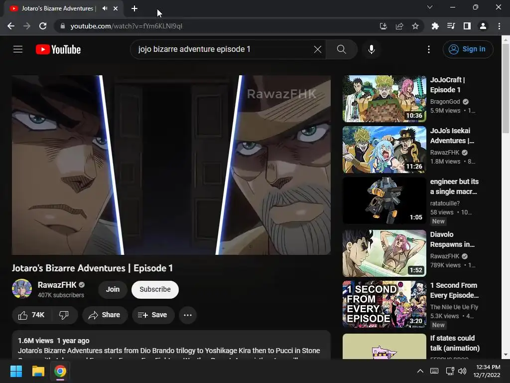Open Diavolo Respawns video thumbnail
Viewport: 510px width, 383px height.
pyautogui.click(x=384, y=253)
